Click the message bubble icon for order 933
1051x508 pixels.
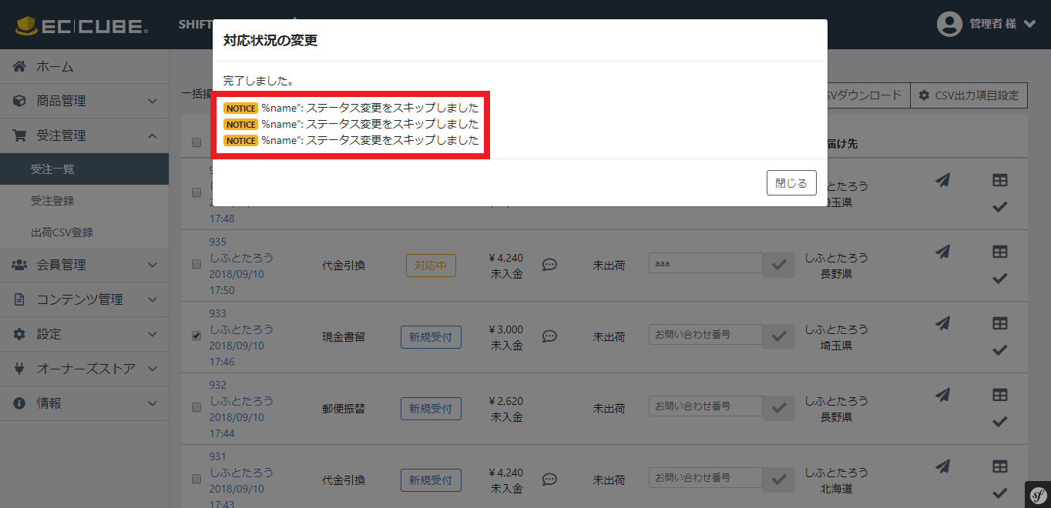(549, 336)
